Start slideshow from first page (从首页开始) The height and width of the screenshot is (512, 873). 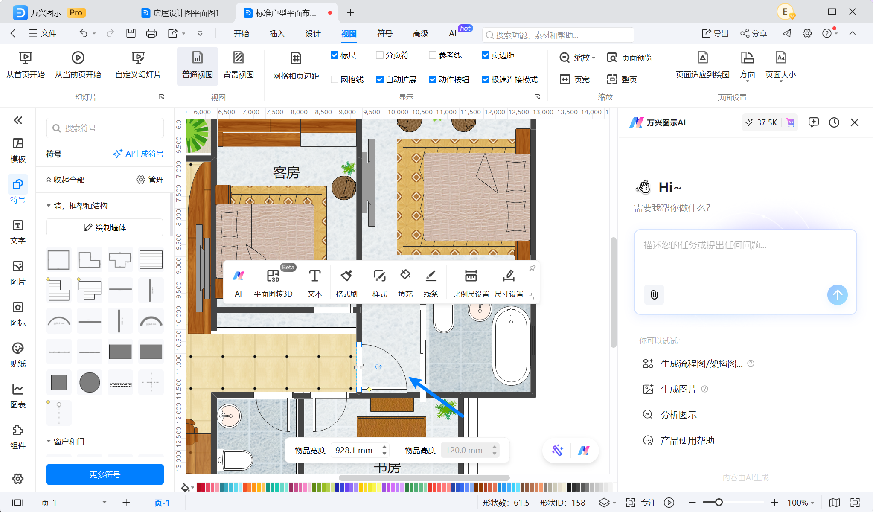26,65
